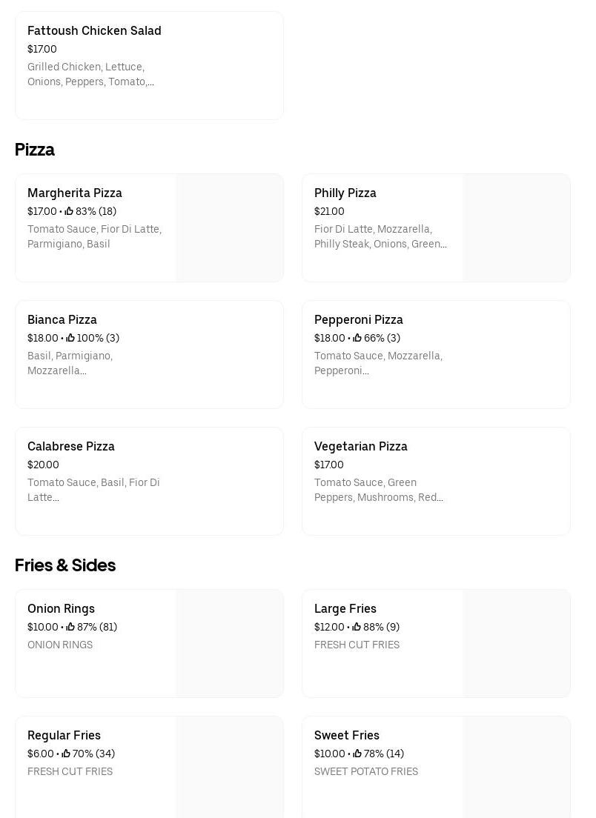Viewport: 596px width, 818px height.
Task: Click the Margherita Pizza image thumbnail
Action: (230, 227)
